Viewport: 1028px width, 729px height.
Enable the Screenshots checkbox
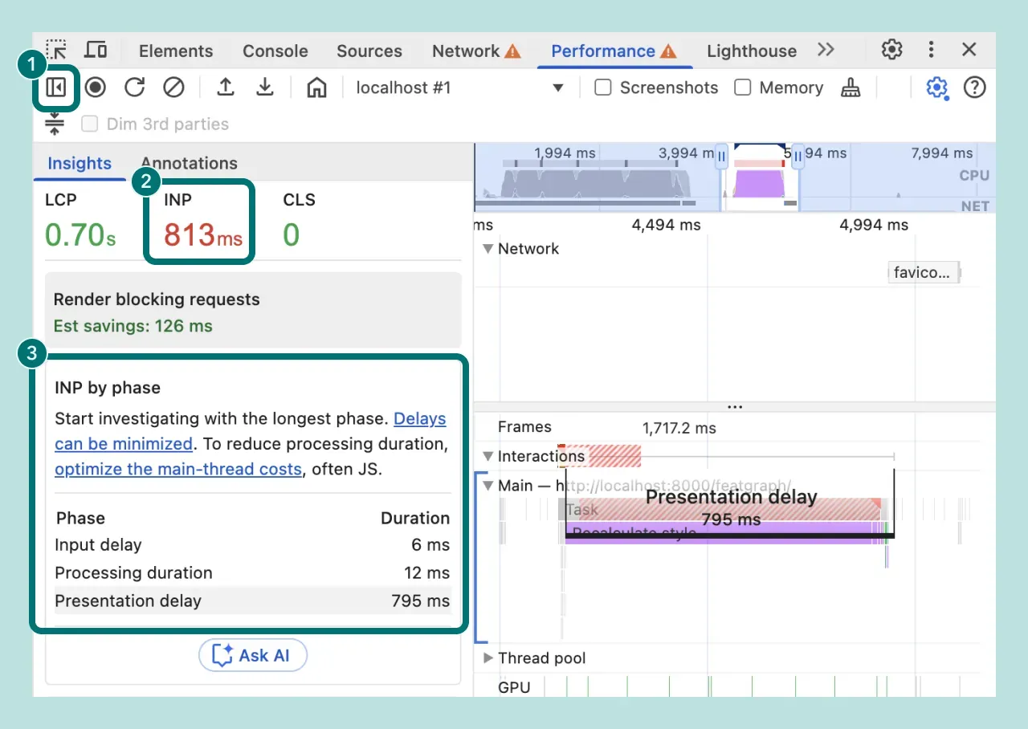(602, 88)
